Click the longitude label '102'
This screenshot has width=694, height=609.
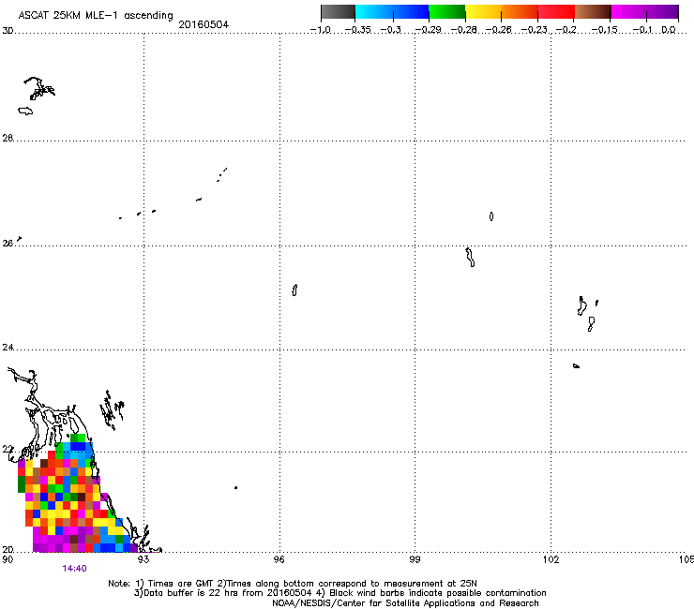point(551,559)
